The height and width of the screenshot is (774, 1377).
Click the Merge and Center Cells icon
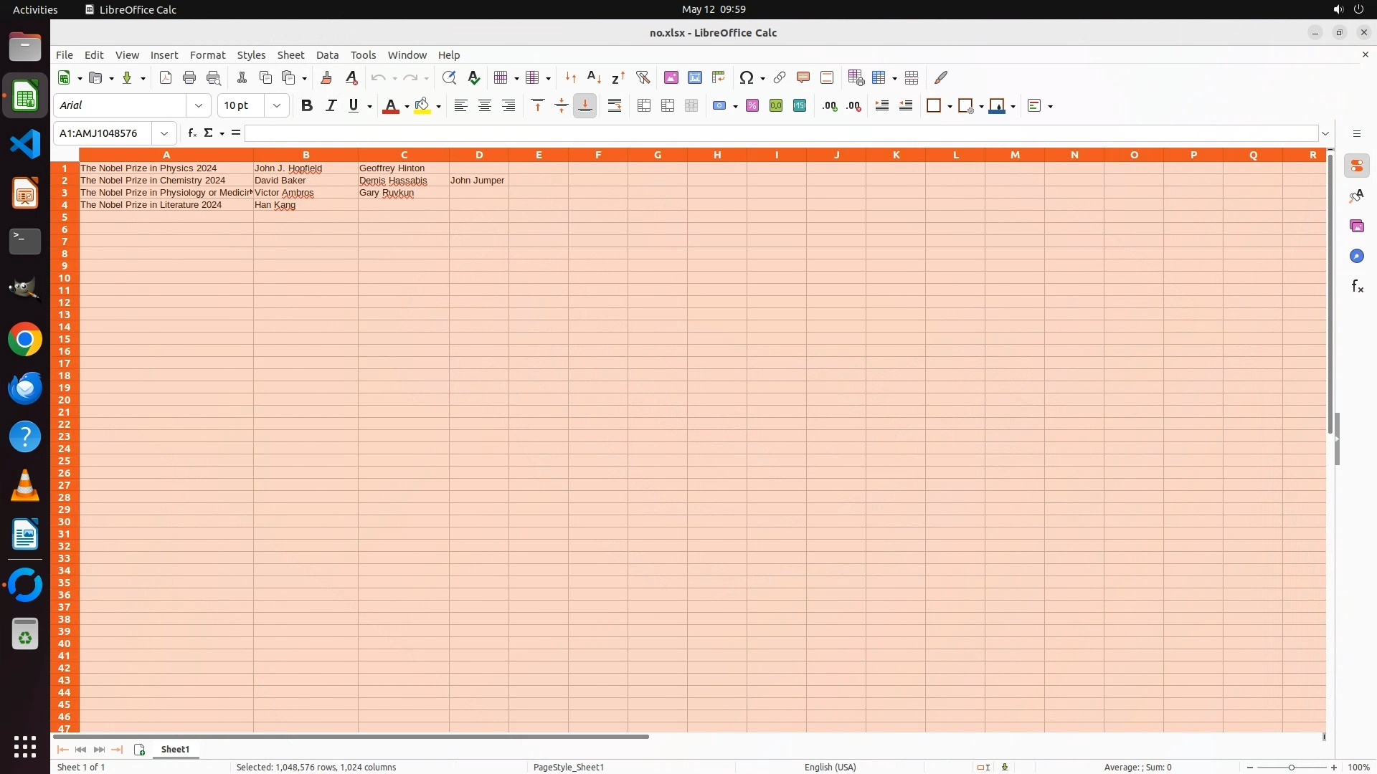coord(644,106)
